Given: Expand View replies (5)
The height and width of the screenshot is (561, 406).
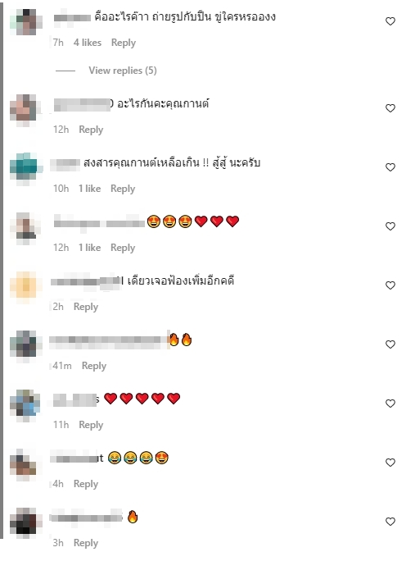Looking at the screenshot, I should (123, 71).
